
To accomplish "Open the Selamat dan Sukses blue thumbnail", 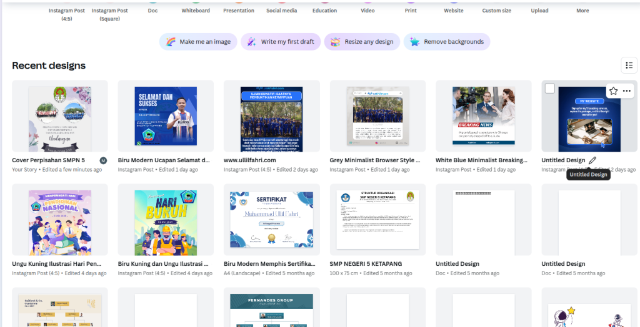I will click(x=166, y=116).
